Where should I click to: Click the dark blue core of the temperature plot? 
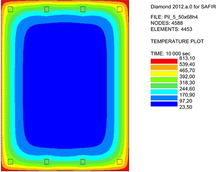click(x=65, y=86)
